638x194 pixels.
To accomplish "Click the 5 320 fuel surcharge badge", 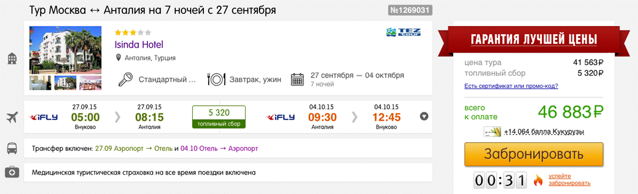I will coord(219,117).
